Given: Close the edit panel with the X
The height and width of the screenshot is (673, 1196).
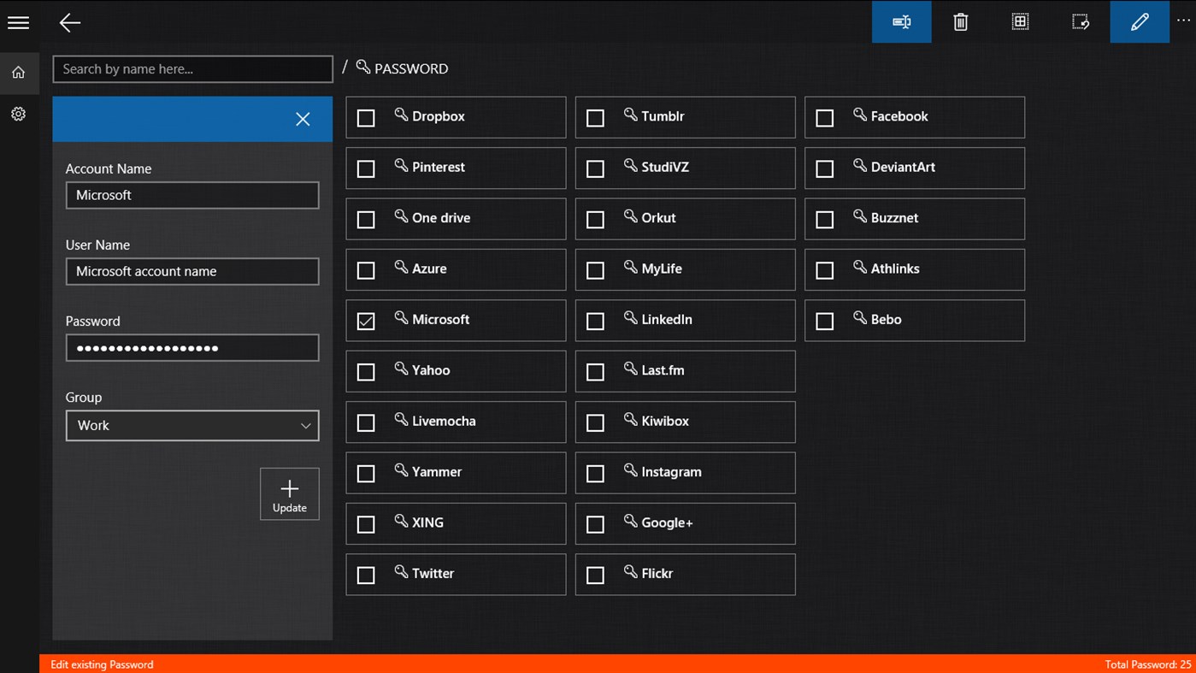Looking at the screenshot, I should pos(303,119).
